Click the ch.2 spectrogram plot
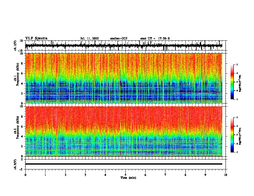The height and width of the screenshot is (196, 254). (x=124, y=131)
